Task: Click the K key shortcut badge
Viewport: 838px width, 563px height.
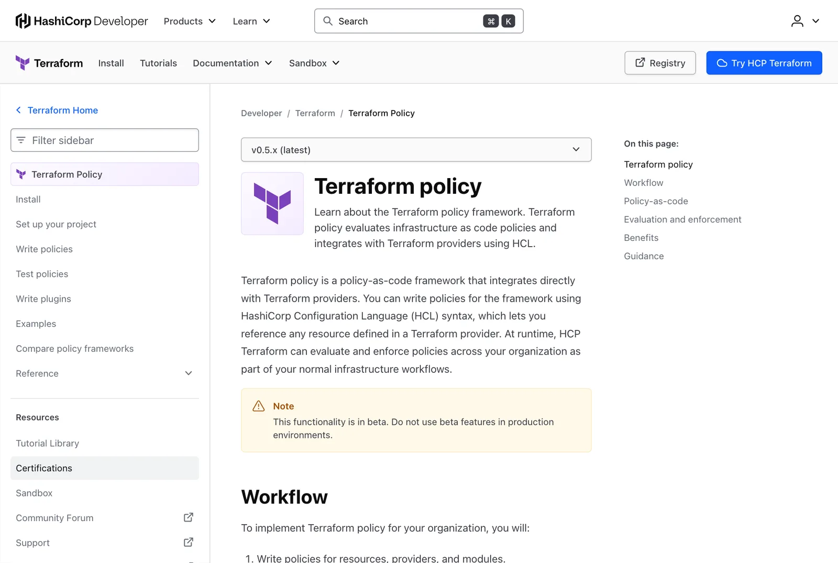Action: pyautogui.click(x=508, y=21)
